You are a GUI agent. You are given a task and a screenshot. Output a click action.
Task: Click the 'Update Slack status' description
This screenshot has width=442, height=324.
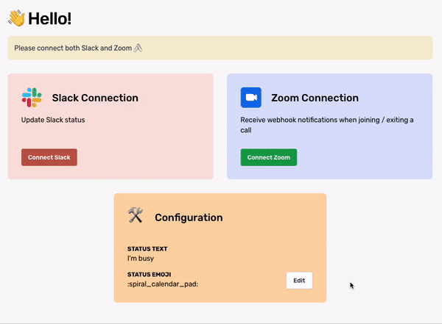coord(53,120)
